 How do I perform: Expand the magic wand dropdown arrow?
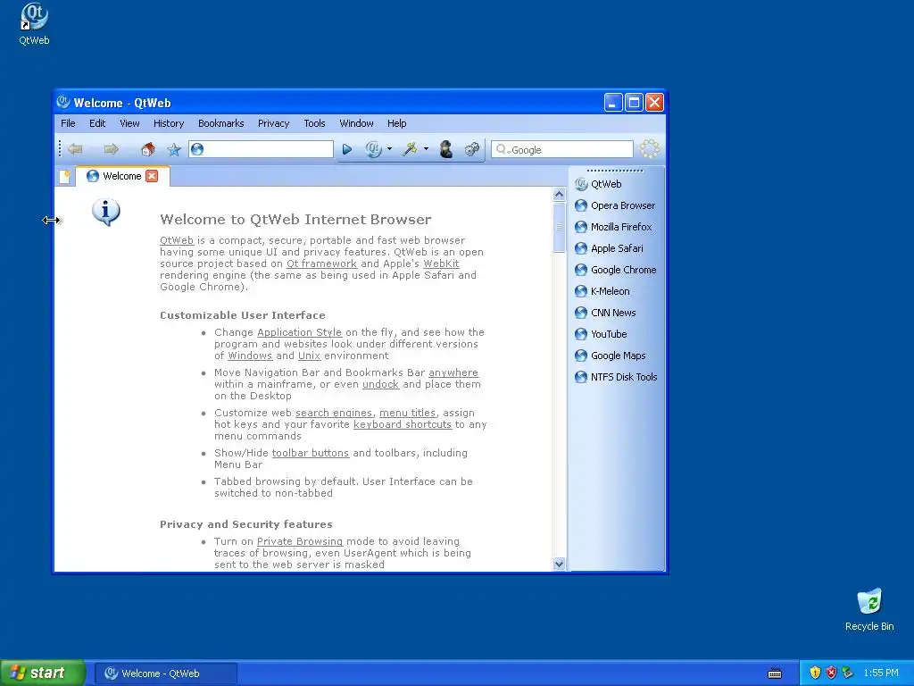click(426, 149)
